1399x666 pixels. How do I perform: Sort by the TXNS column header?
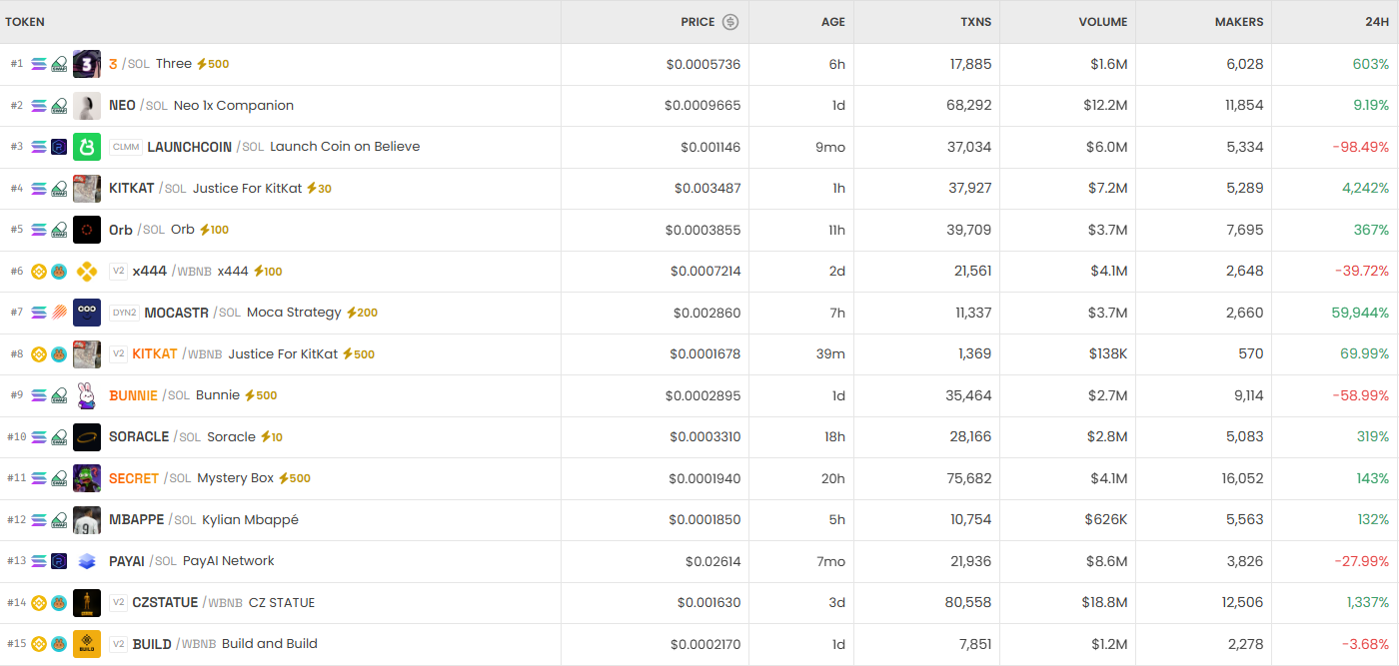[x=974, y=22]
